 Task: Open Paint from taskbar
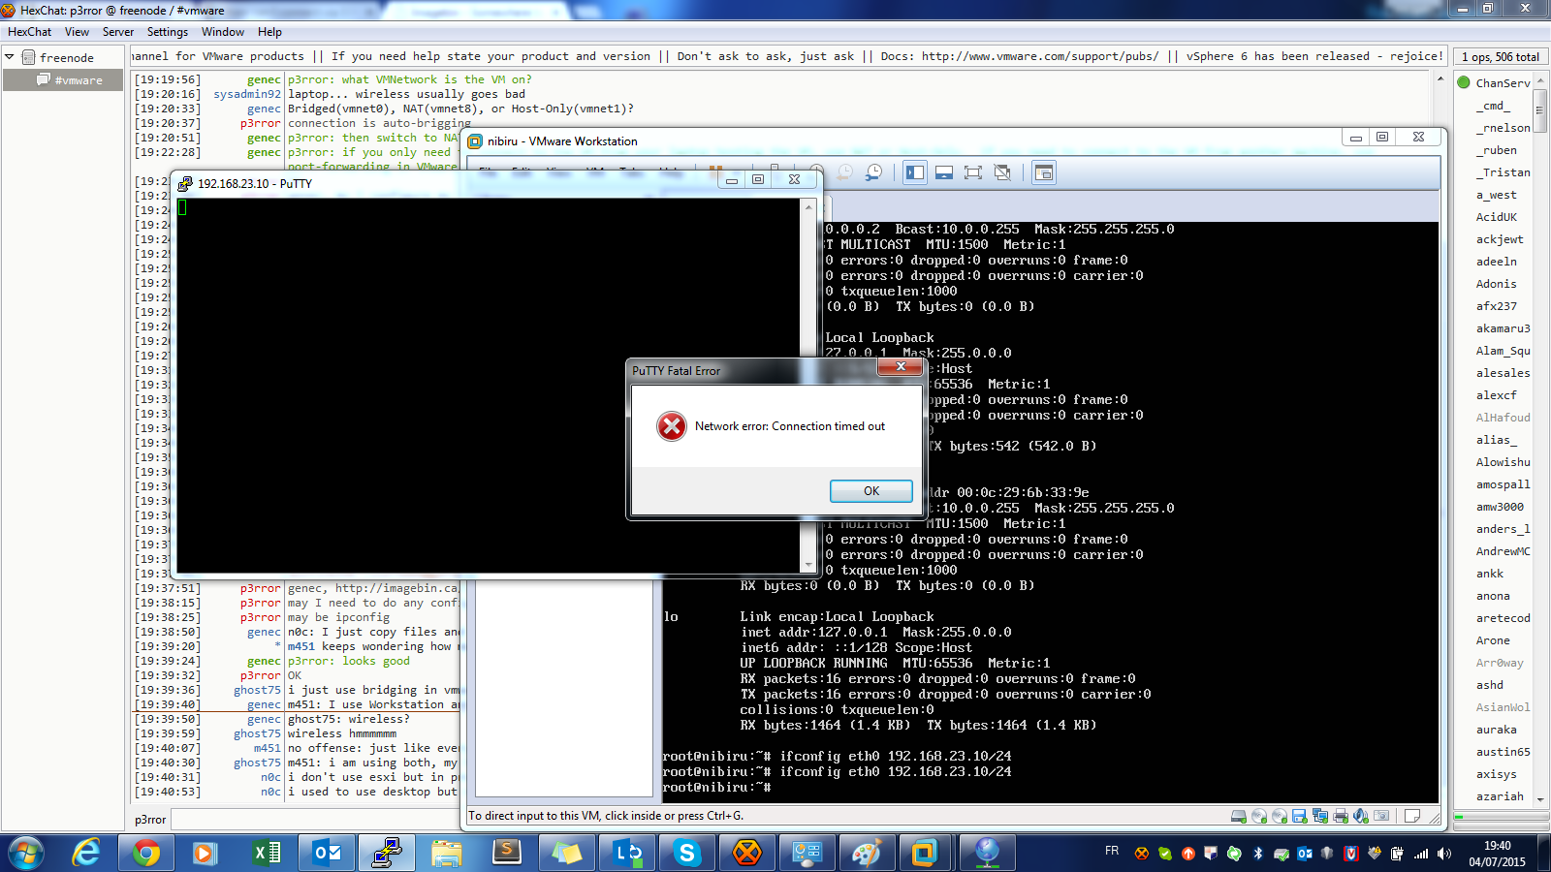868,854
